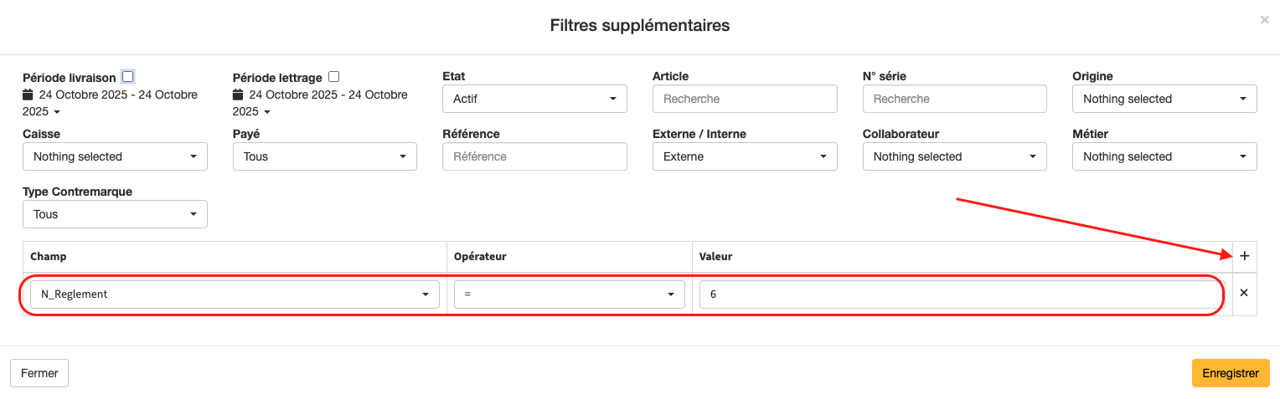Remove the N_Reglement filter row
Viewport: 1280px width, 399px height.
click(1244, 293)
